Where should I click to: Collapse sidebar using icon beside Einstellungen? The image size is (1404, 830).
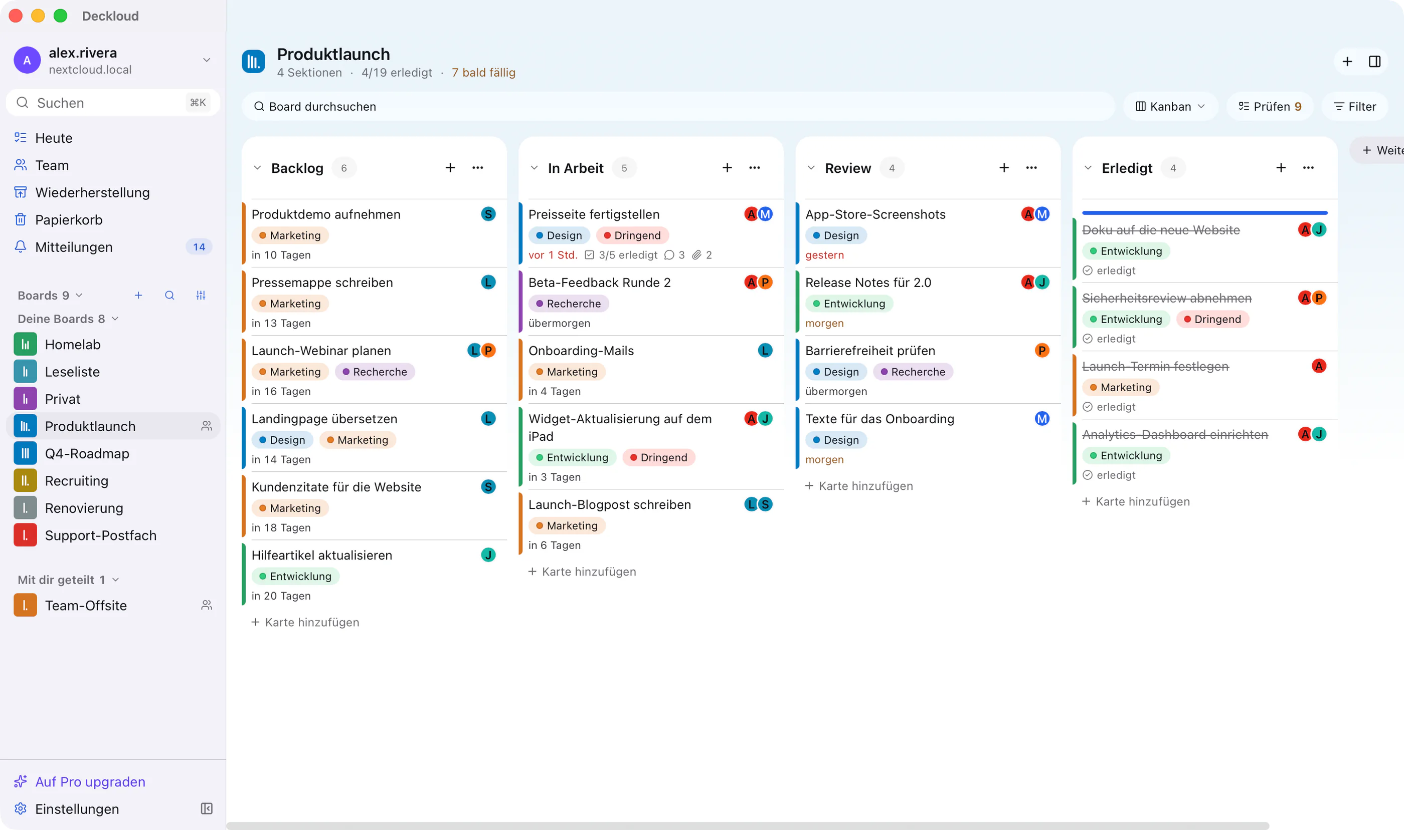207,809
